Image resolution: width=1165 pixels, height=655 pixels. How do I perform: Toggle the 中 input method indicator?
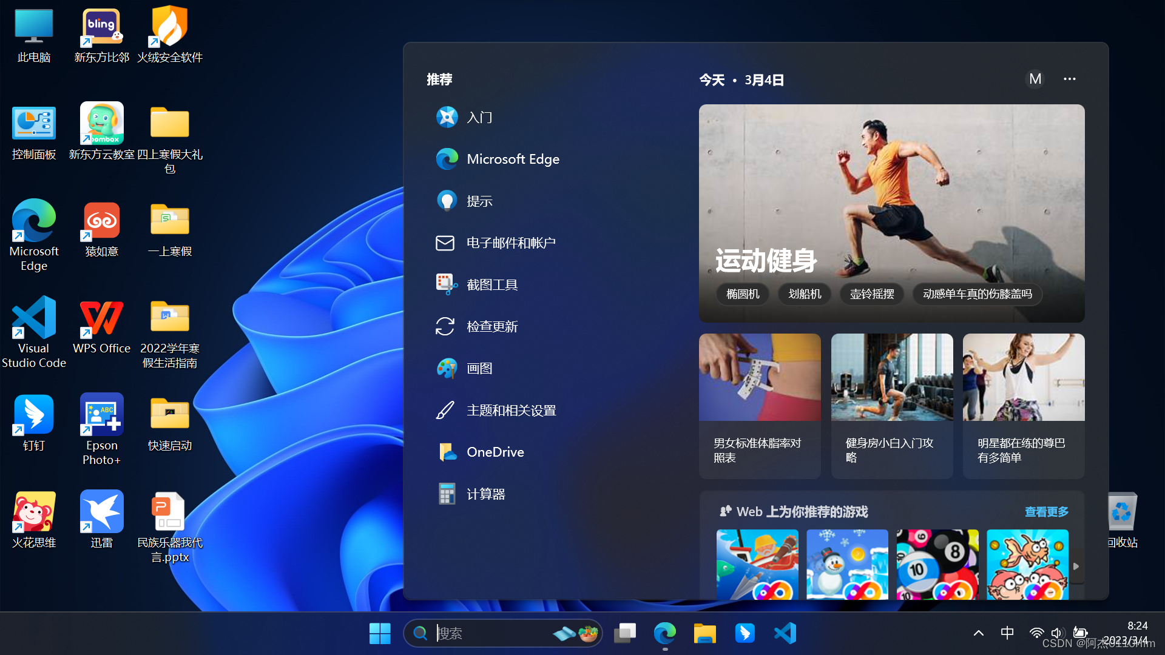pyautogui.click(x=1007, y=633)
